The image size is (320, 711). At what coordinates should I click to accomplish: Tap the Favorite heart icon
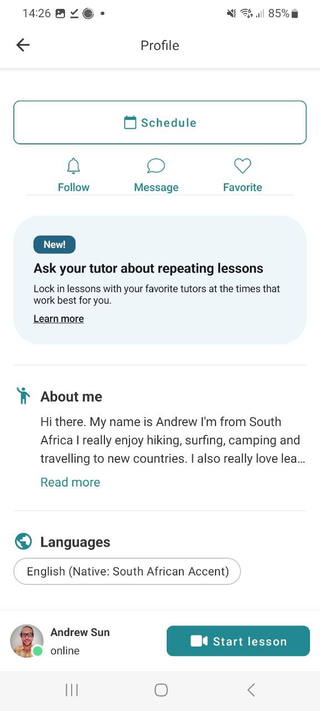[243, 166]
